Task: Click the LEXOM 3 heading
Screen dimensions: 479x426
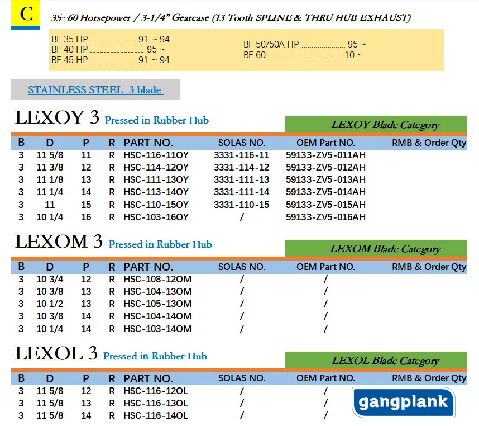Action: pyautogui.click(x=59, y=242)
